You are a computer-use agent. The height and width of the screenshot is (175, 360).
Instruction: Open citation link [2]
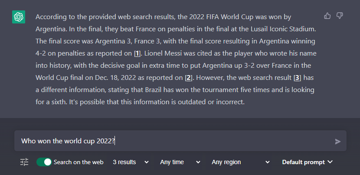[189, 78]
